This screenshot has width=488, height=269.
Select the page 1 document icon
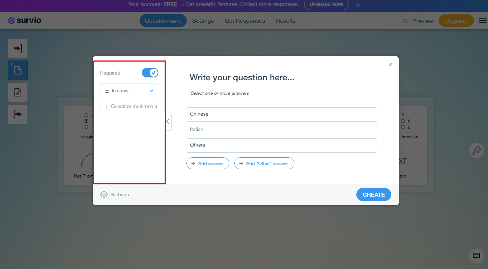pos(18,70)
